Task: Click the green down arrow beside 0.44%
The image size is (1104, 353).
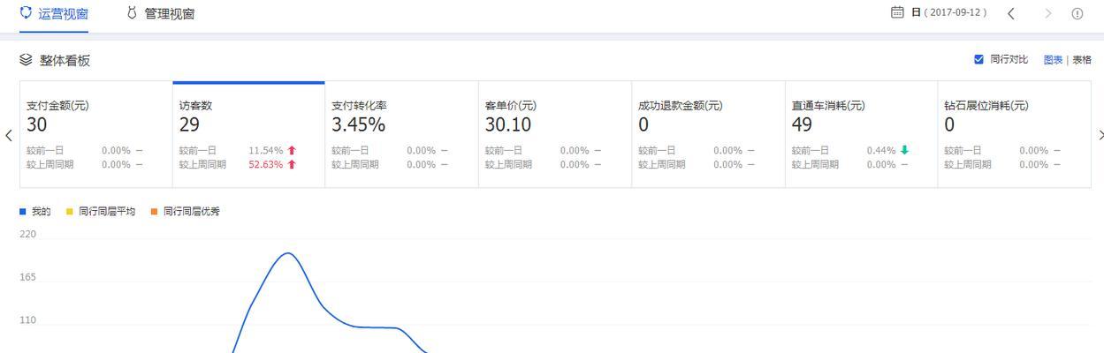Action: tap(904, 151)
